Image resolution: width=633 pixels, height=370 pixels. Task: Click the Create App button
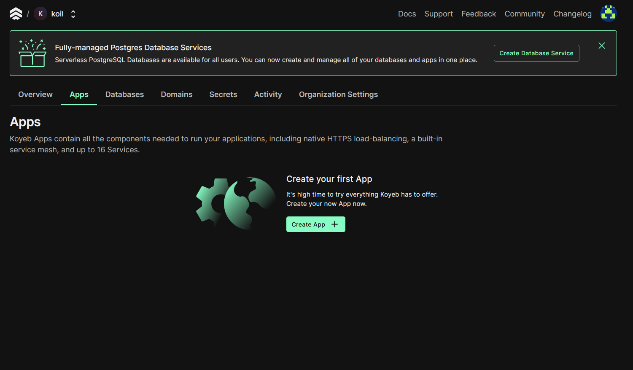(316, 224)
